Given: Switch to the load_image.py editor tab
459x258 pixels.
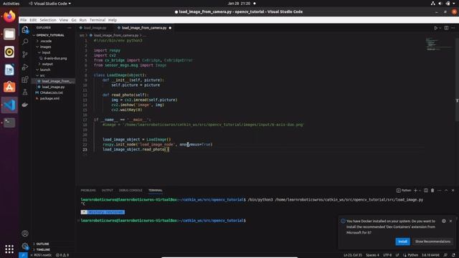Looking at the screenshot, I should coord(95,28).
